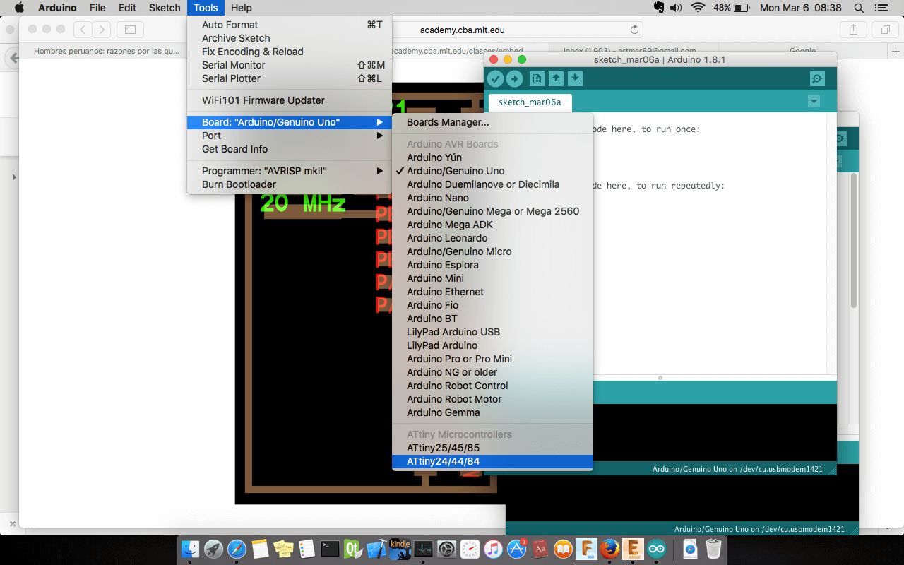Open the App Store from the dock
Screen dimensions: 904x565
point(517,549)
